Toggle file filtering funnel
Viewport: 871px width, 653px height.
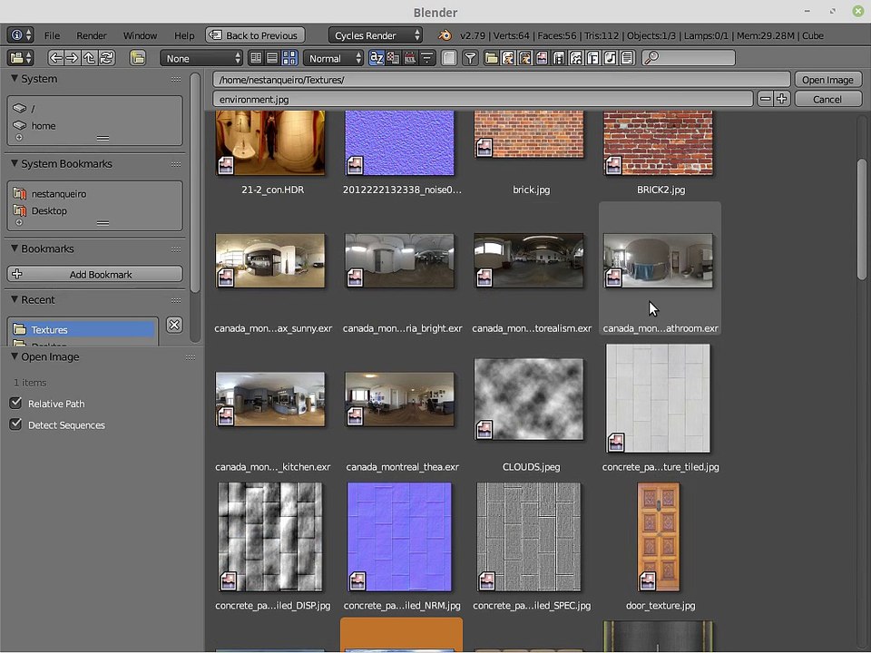470,58
